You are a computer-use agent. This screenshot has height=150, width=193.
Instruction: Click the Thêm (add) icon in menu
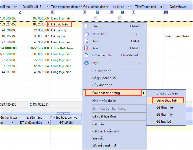click(x=87, y=26)
